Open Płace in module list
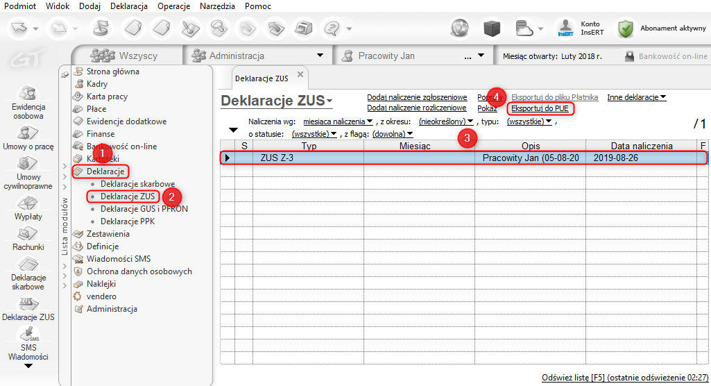The image size is (711, 386). 96,109
